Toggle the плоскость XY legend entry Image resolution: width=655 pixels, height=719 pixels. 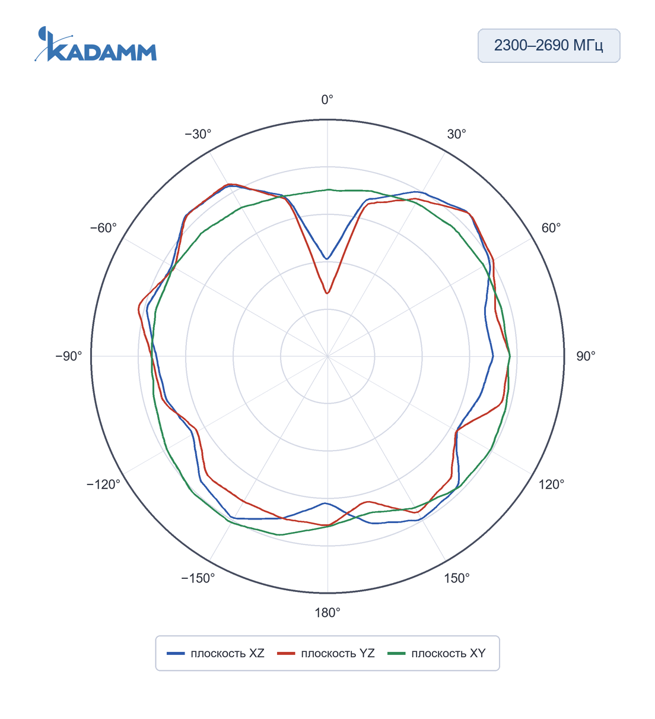click(x=437, y=654)
